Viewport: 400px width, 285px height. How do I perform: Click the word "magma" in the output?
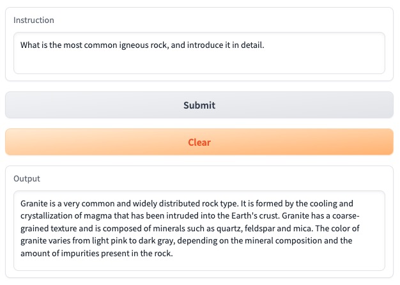point(98,216)
